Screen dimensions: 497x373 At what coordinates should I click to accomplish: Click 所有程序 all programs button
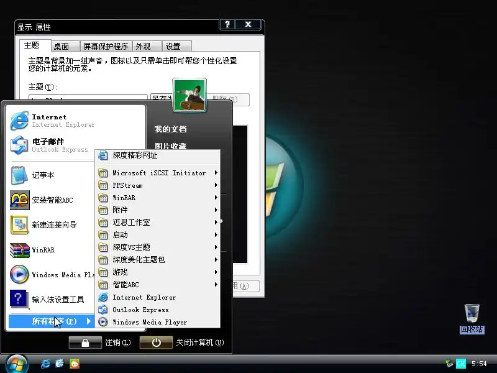tap(52, 321)
